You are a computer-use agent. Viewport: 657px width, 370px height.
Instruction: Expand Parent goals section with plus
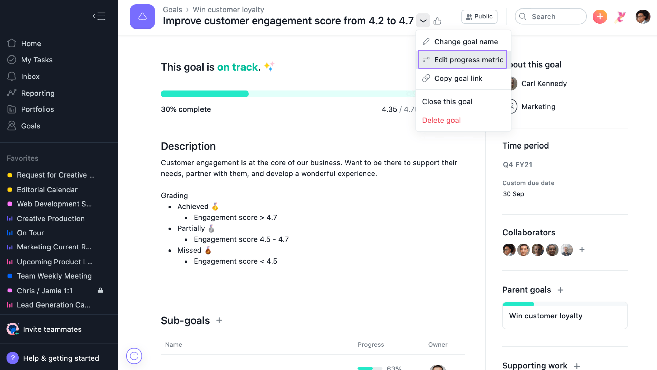pyautogui.click(x=561, y=290)
